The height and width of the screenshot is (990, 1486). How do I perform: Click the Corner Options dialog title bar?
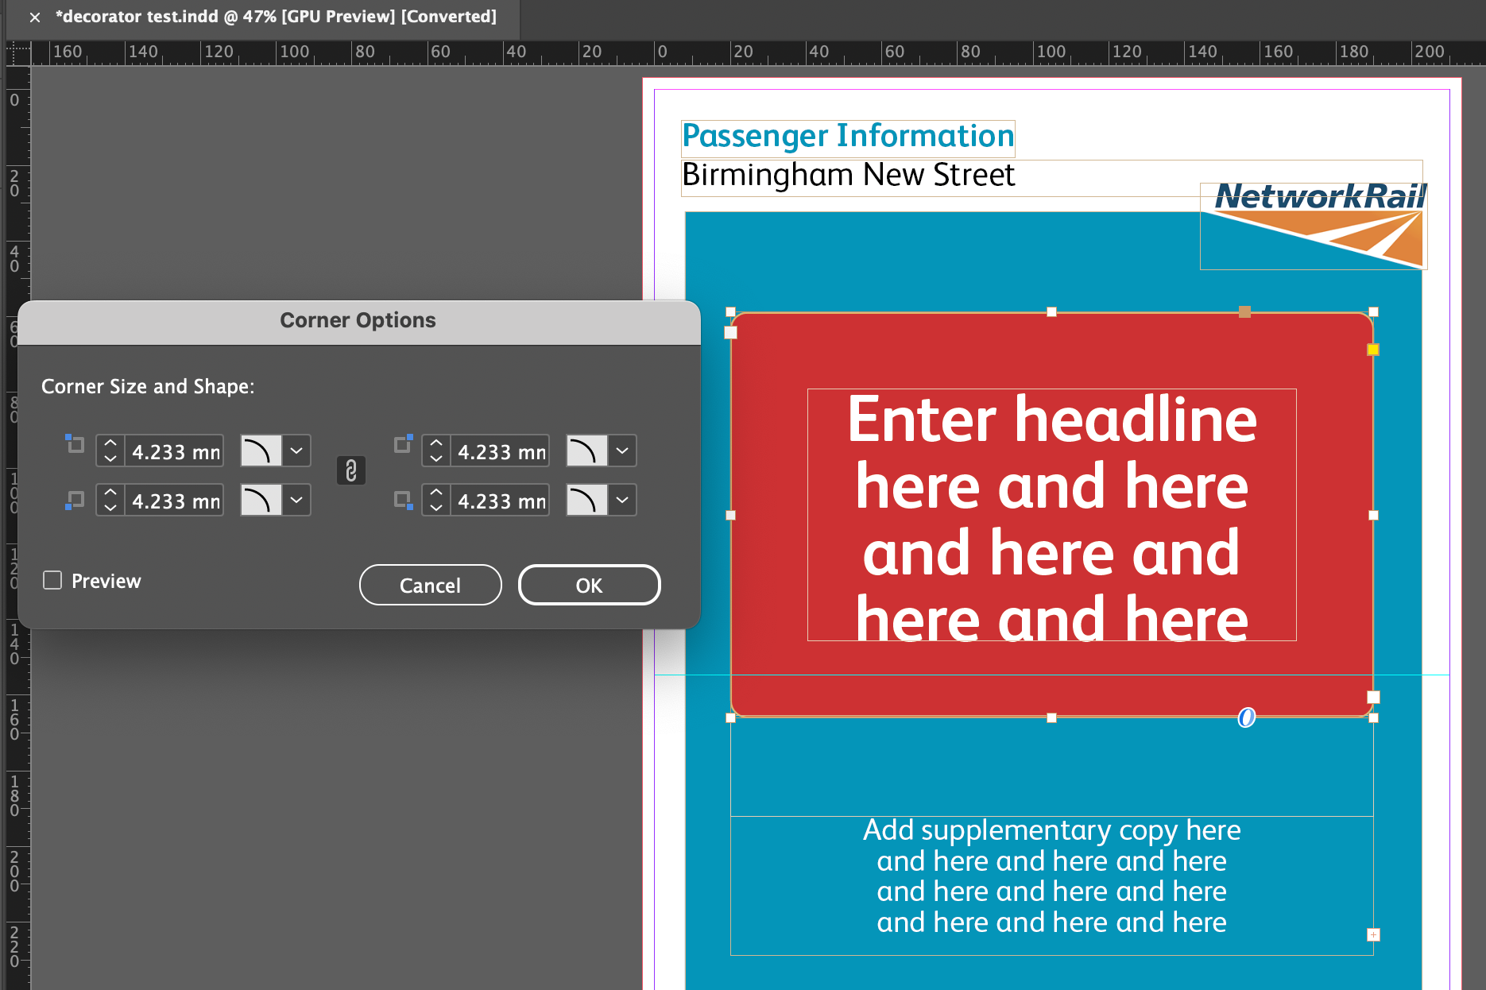point(358,321)
